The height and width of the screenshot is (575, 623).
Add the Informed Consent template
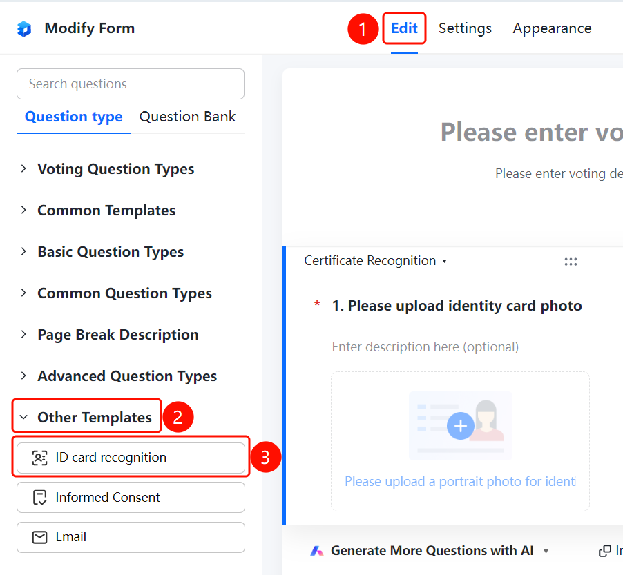(x=131, y=498)
